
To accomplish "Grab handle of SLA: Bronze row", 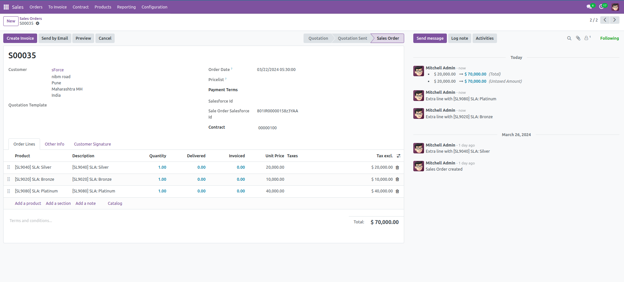I will pos(8,179).
